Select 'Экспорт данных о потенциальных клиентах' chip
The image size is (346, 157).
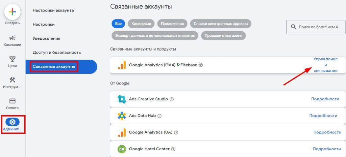155,36
